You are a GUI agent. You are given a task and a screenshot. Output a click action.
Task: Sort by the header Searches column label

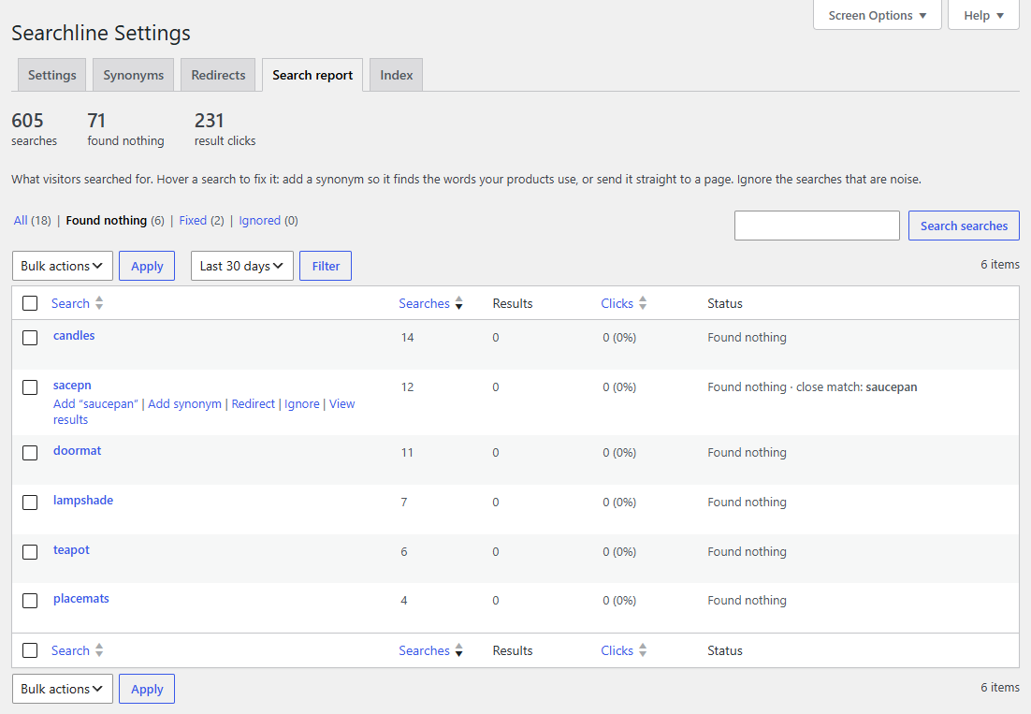point(424,303)
